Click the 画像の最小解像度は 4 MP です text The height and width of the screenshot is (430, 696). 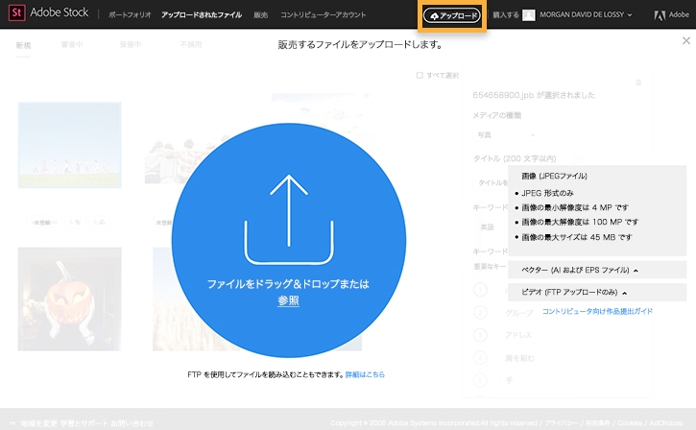tap(575, 207)
